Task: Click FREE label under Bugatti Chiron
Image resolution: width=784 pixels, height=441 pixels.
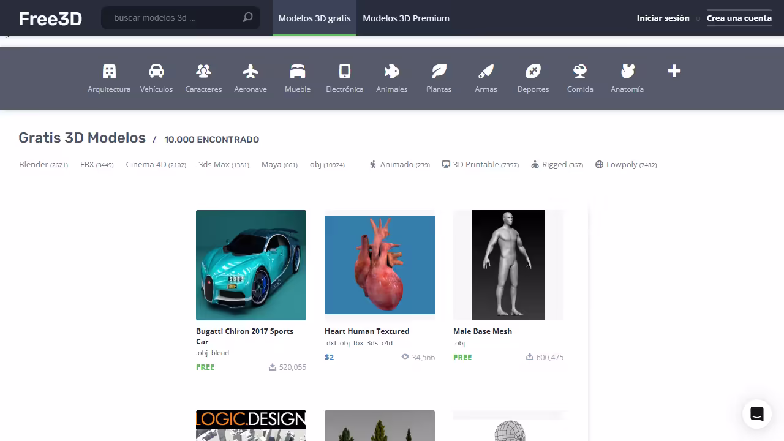Action: (205, 367)
